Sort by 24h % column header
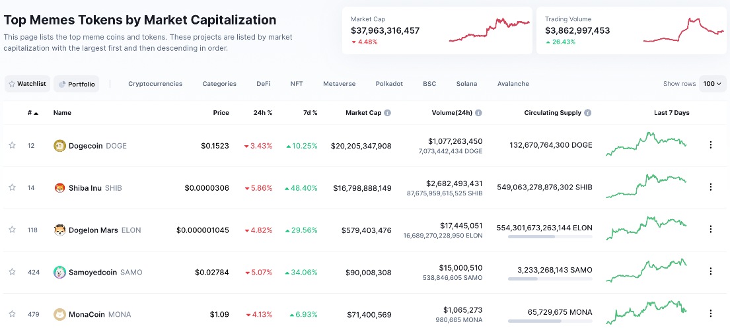The height and width of the screenshot is (330, 730). (262, 113)
